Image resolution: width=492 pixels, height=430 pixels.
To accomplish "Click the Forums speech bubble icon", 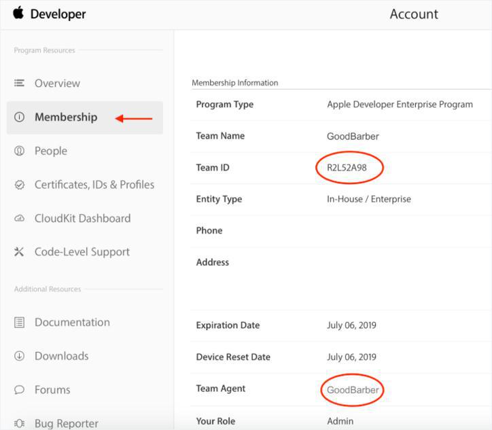I will tap(19, 390).
